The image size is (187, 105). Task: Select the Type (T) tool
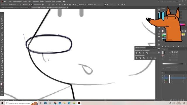tap(2, 31)
